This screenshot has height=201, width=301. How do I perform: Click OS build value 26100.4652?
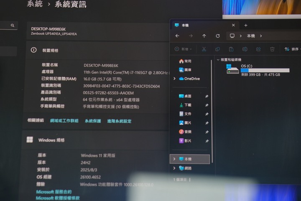click(90, 177)
